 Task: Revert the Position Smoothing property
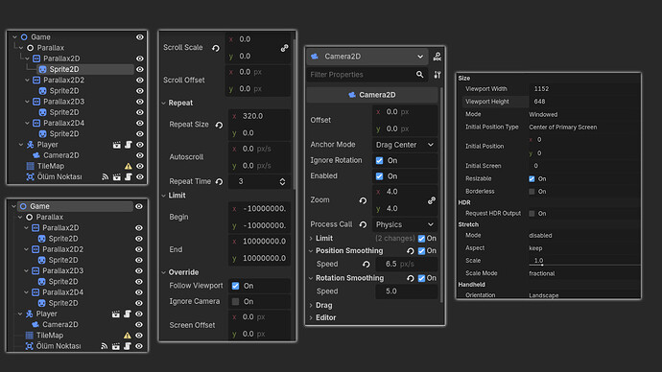click(x=410, y=251)
